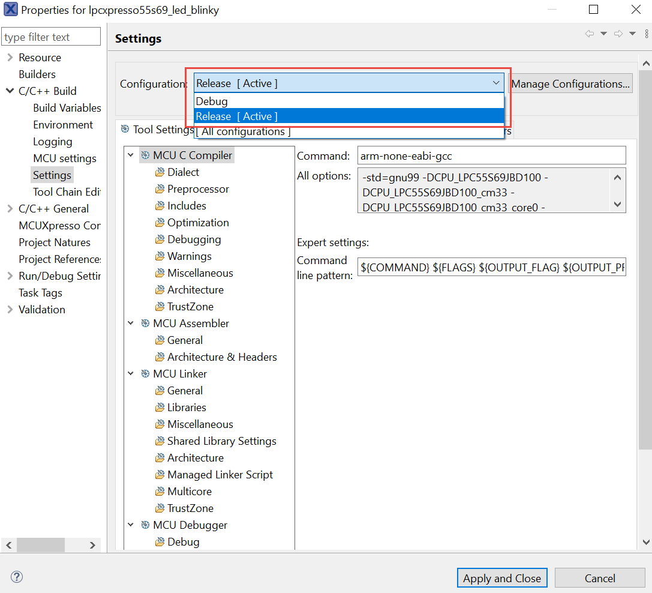Click the MCU Assembler tool icon

click(145, 324)
